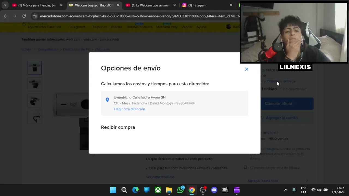Viewport: 349px width, 196px height.
Task: Click the browser forward arrow
Action: pos(15,16)
